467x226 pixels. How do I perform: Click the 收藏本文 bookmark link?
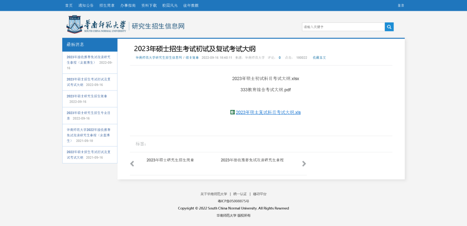[319, 58]
